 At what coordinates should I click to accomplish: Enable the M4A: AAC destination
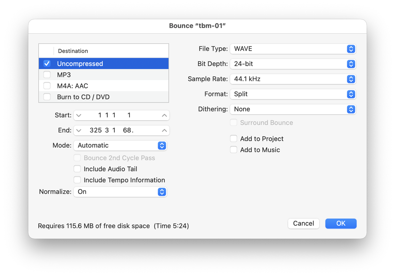coord(47,86)
